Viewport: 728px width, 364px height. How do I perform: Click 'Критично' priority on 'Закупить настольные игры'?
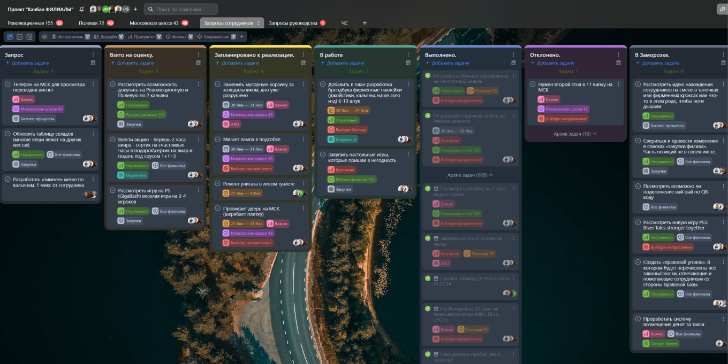(341, 170)
